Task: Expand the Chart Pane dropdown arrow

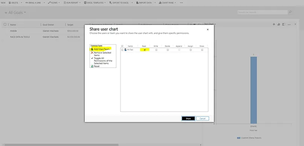Action: point(175,3)
